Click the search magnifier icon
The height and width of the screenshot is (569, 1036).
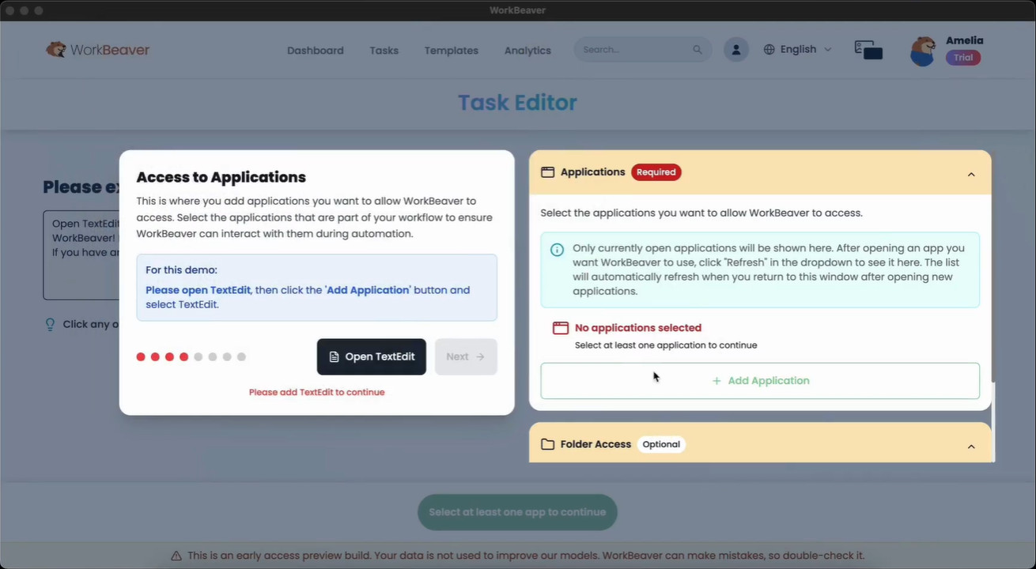[x=698, y=50]
